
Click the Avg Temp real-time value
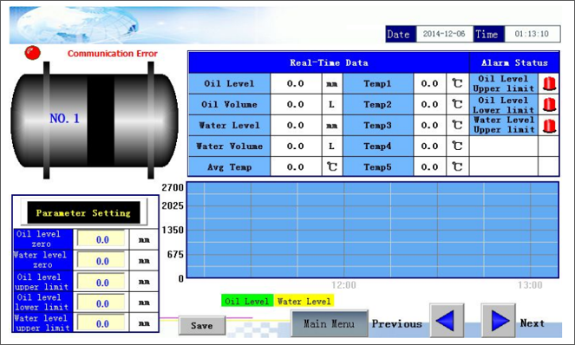coord(296,167)
